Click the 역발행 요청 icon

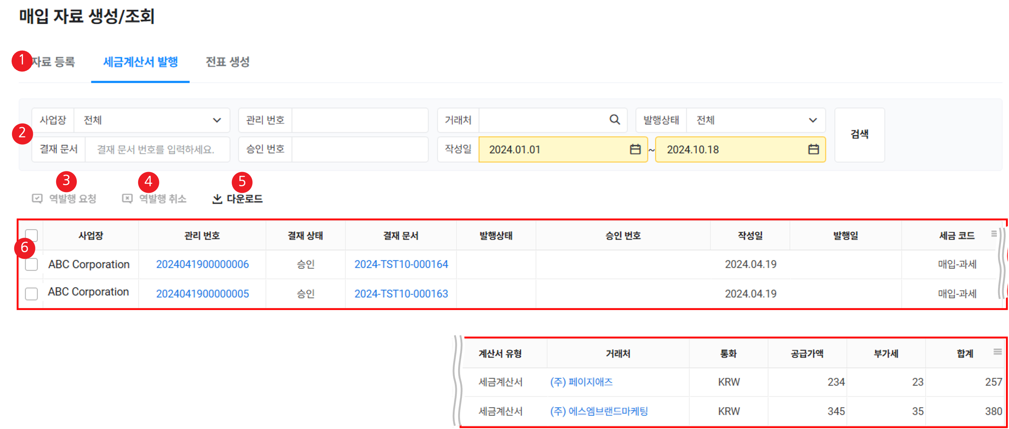tap(37, 199)
